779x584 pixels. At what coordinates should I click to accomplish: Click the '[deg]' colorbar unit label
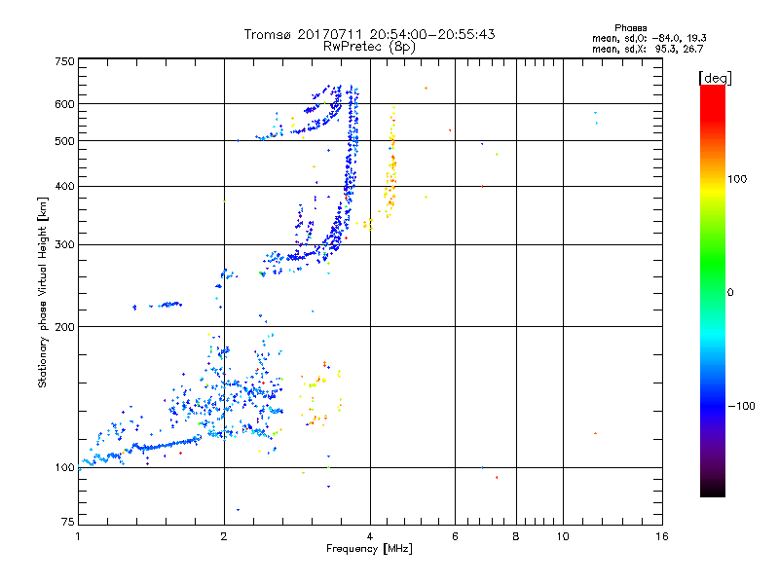(715, 78)
